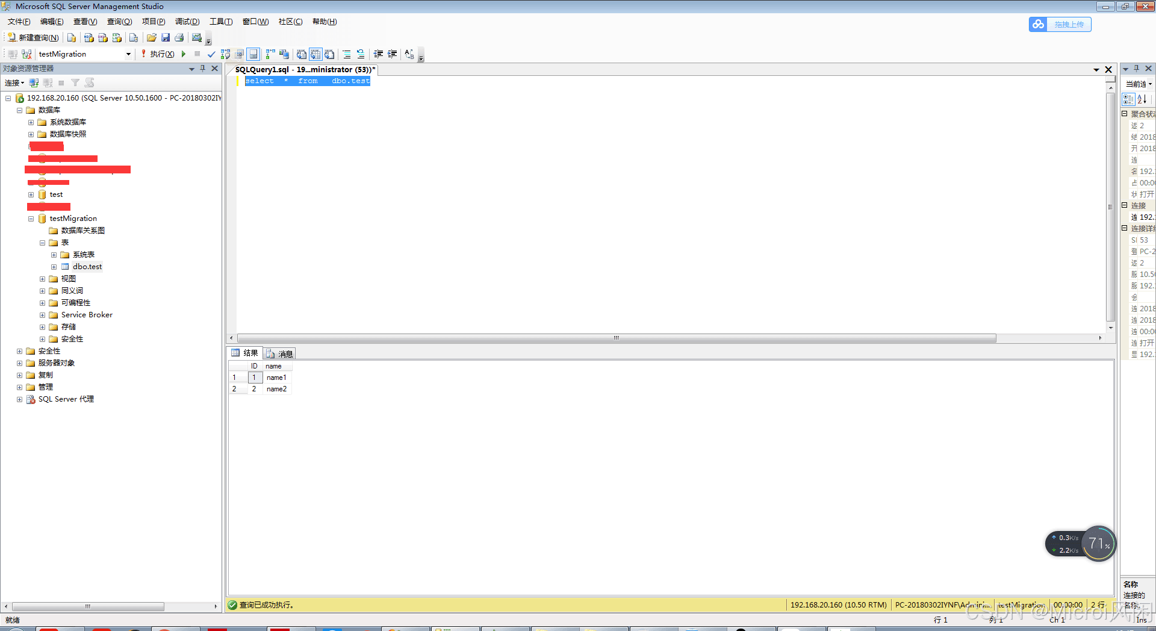Switch output to Results to Grid
The height and width of the screenshot is (631, 1156).
point(315,54)
